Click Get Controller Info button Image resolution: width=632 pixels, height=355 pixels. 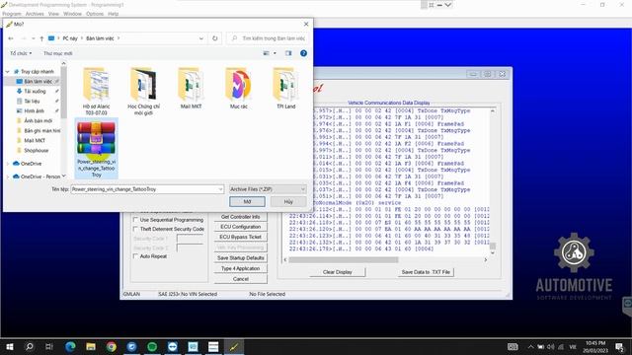241,217
